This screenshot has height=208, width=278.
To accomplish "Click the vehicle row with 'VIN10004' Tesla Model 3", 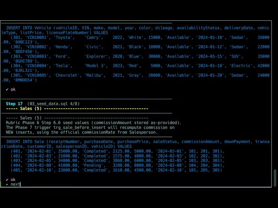I will point(135,68).
